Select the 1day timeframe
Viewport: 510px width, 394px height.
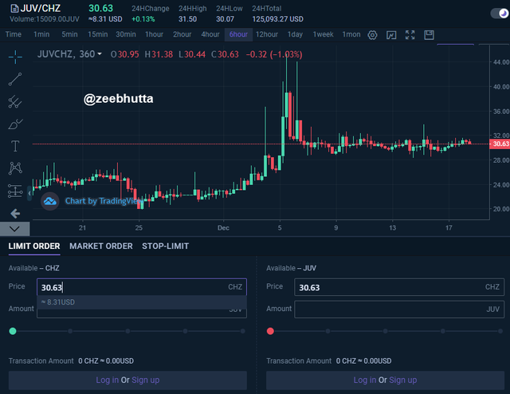tap(295, 34)
